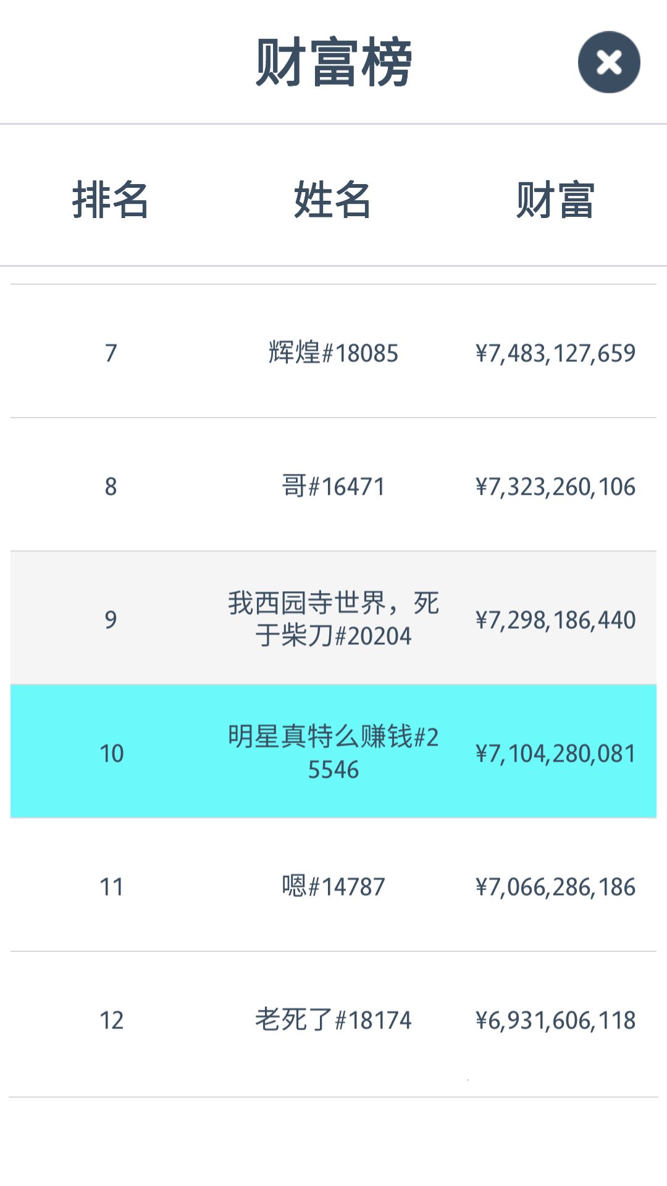
Task: Tap the 财富榜 title heading
Action: 333,62
